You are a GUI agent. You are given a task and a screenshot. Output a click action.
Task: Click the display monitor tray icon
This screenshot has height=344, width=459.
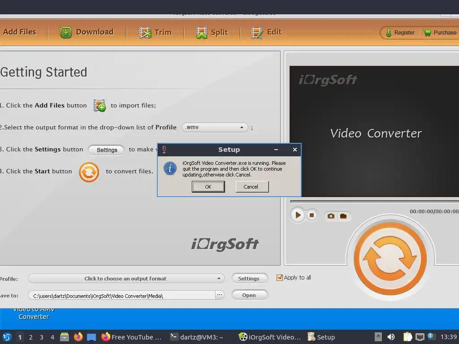[x=420, y=337]
